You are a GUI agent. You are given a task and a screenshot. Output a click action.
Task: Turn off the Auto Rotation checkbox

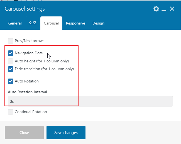tap(11, 81)
